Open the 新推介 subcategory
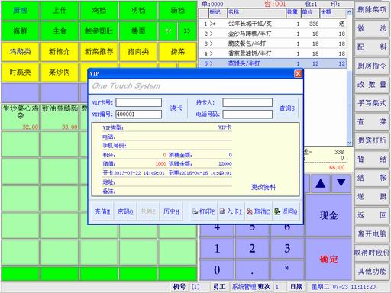The height and width of the screenshot is (293, 391). click(60, 52)
